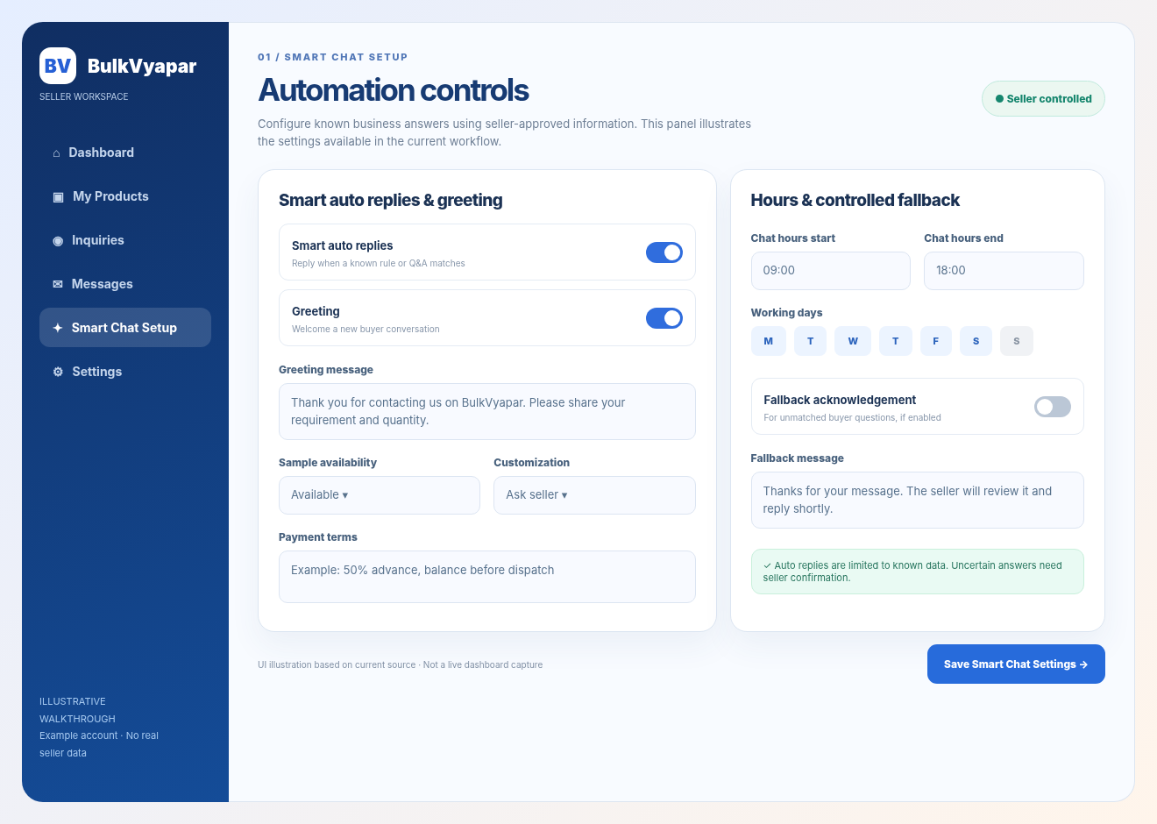Open the Inquiries section
This screenshot has width=1157, height=824.
[125, 240]
